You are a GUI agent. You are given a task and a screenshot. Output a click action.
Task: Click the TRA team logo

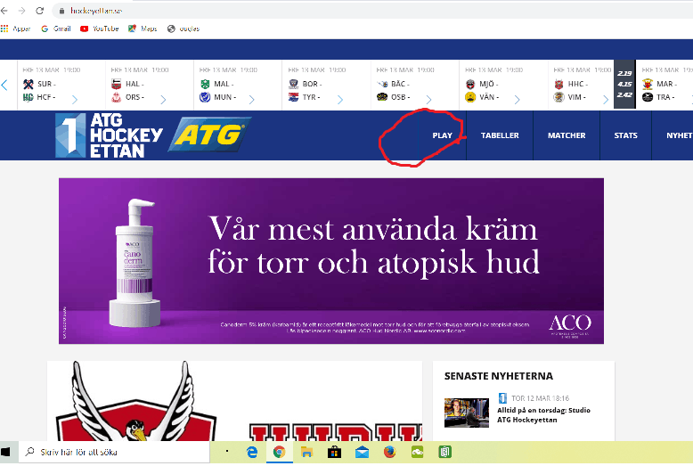pyautogui.click(x=648, y=97)
